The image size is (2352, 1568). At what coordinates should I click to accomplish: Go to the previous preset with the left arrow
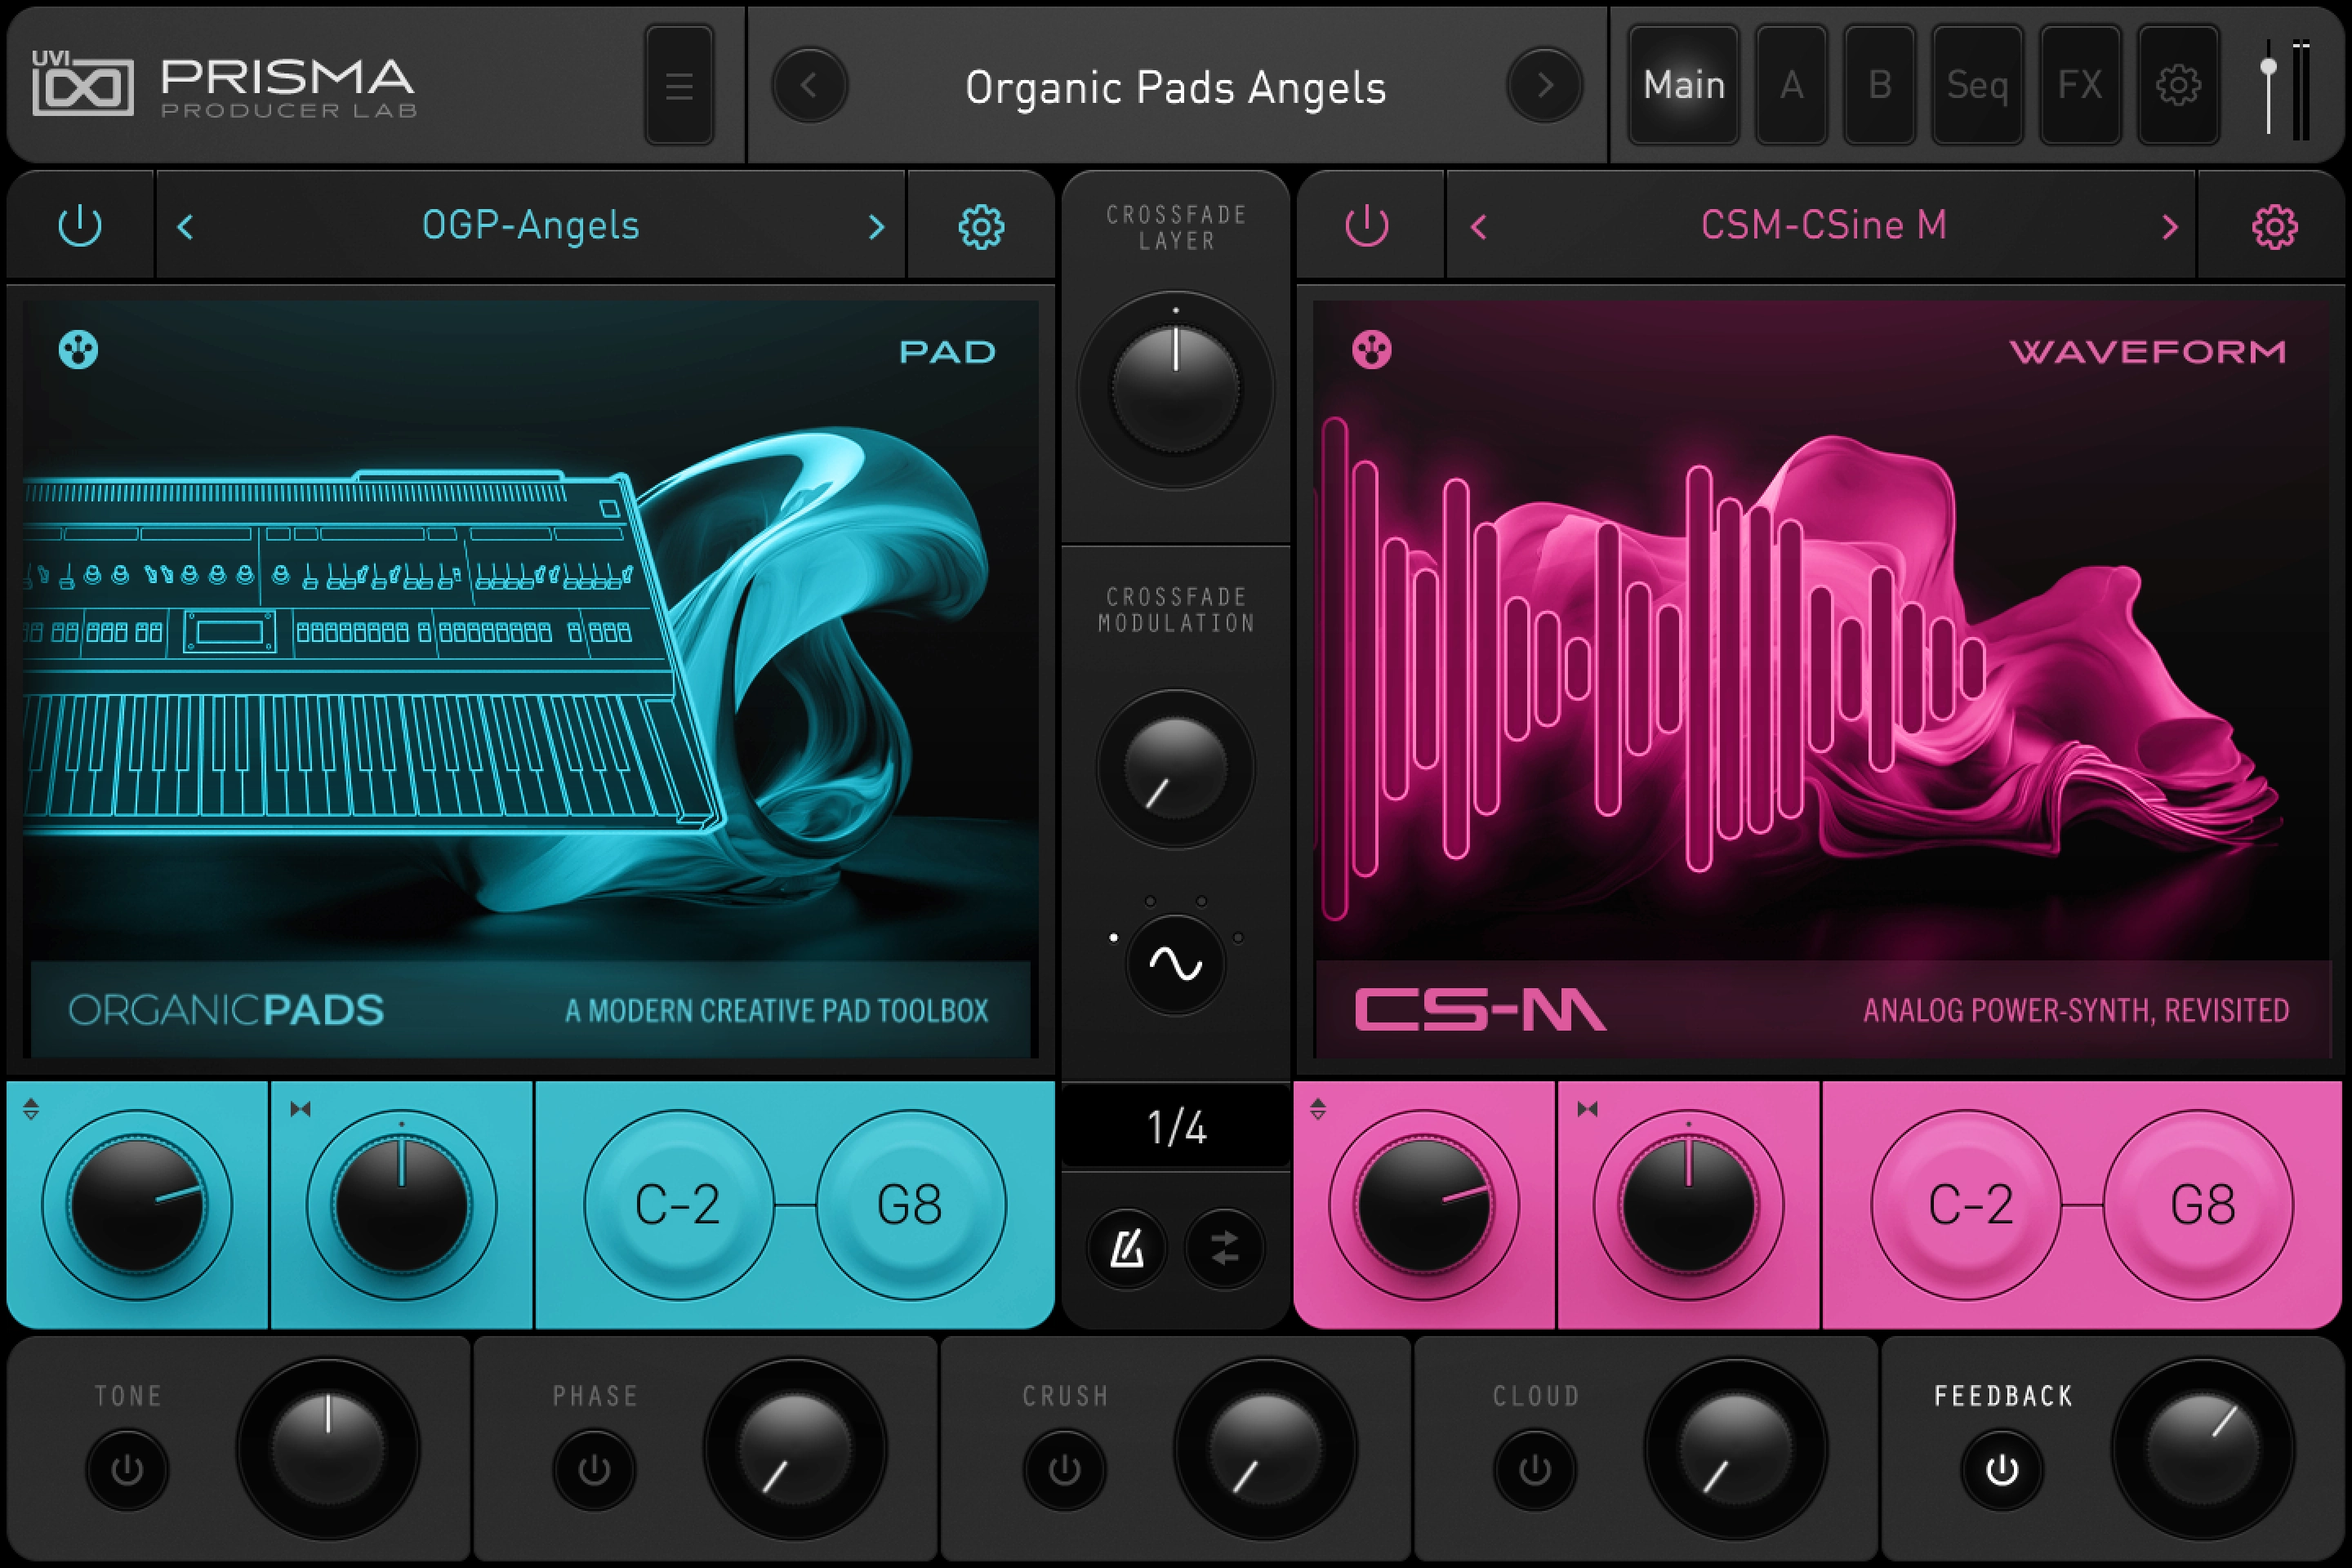[x=809, y=86]
